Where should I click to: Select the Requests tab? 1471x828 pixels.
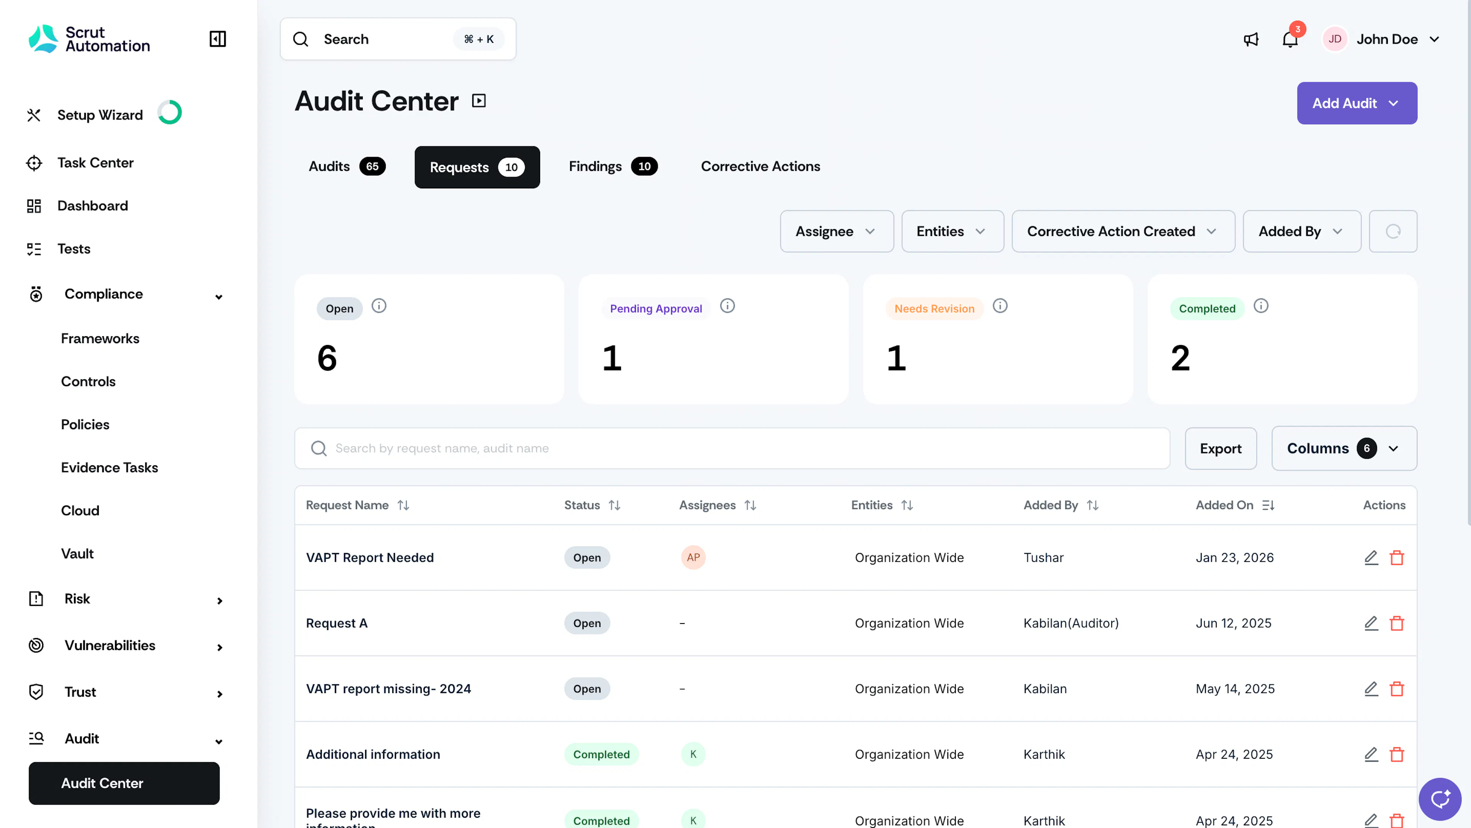477,167
